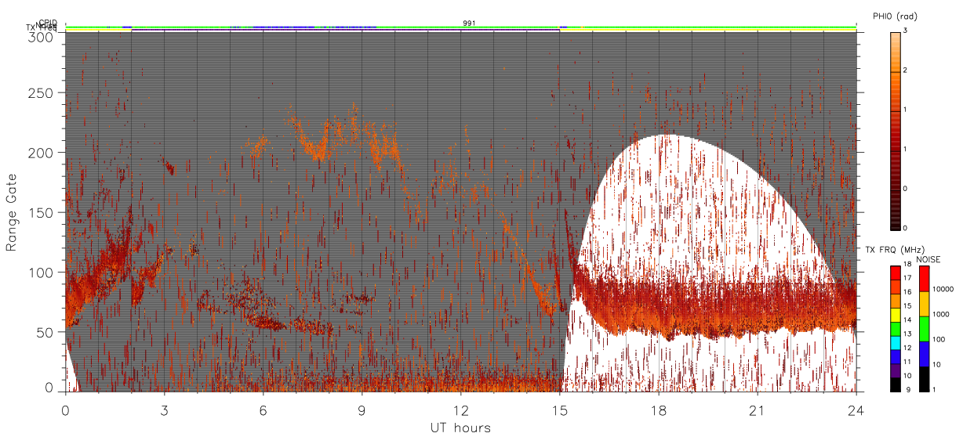
Task: Click the 'Range Gate' axis label
Action: pyautogui.click(x=11, y=212)
